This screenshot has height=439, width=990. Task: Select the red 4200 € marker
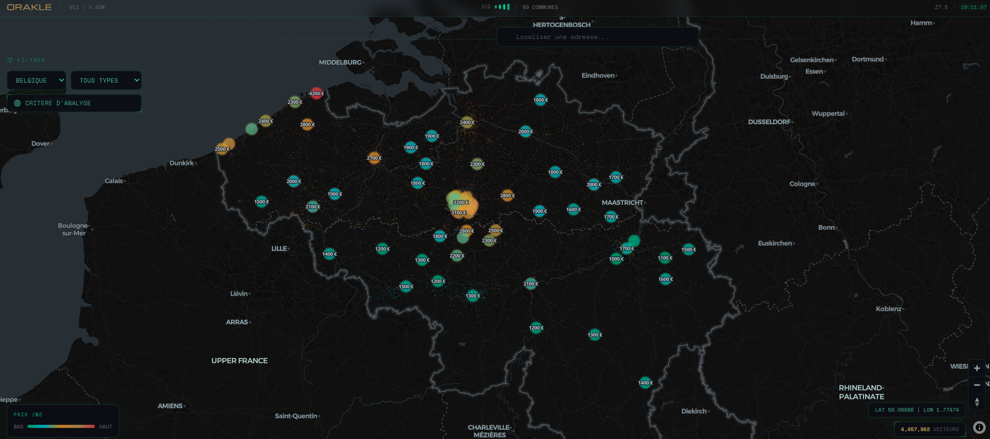(x=316, y=94)
